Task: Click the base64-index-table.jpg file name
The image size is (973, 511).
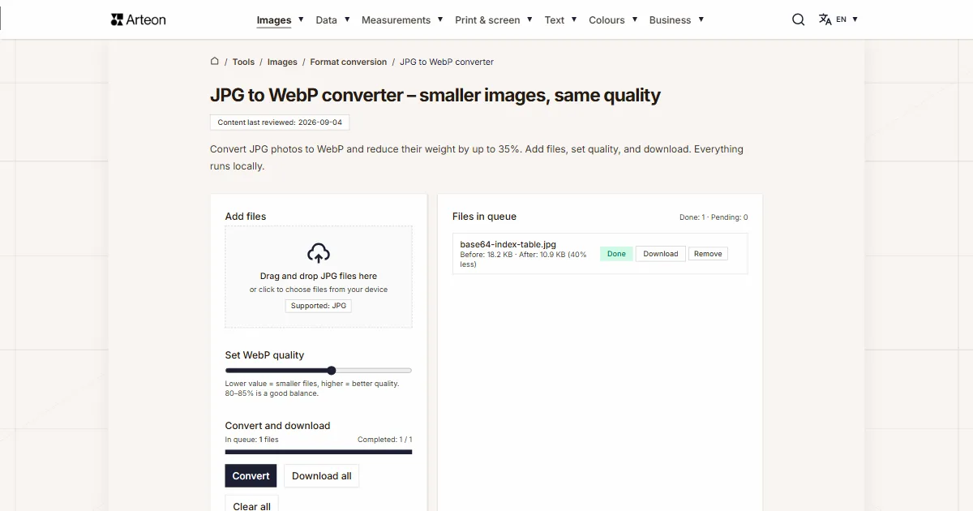Action: (508, 244)
